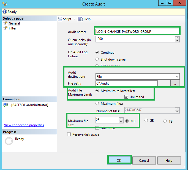Screen dimensions: 188x170
Task: Select the Maximum files option
Action: pos(97,103)
